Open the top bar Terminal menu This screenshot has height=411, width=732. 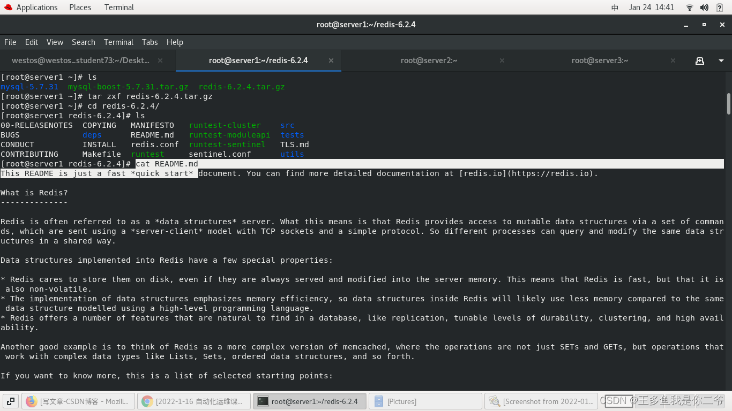pos(119,7)
